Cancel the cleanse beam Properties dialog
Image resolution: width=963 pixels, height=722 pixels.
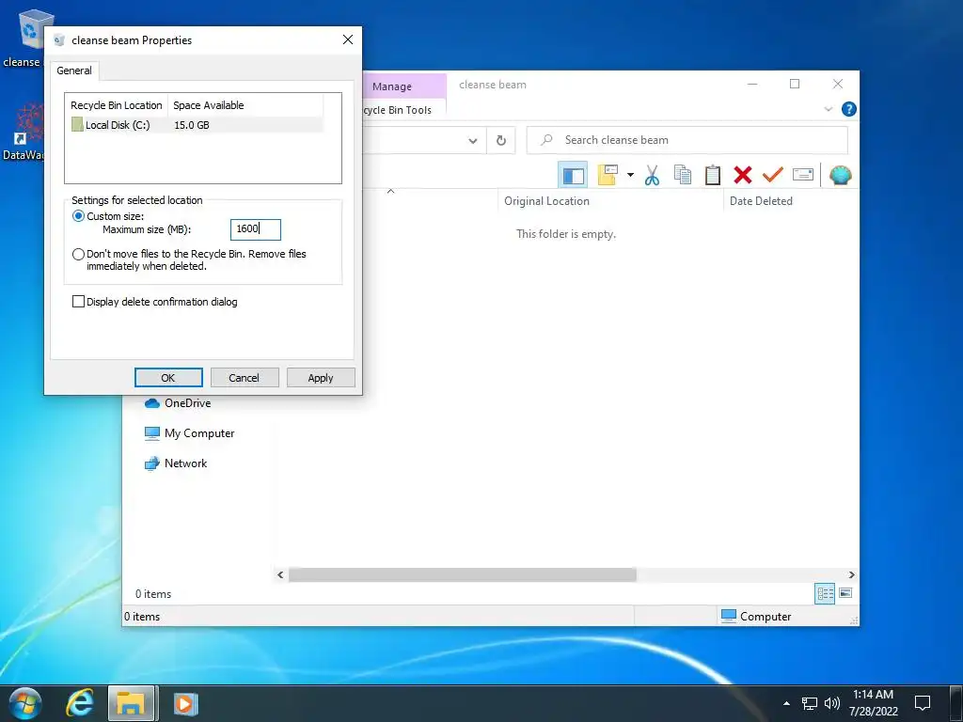245,378
